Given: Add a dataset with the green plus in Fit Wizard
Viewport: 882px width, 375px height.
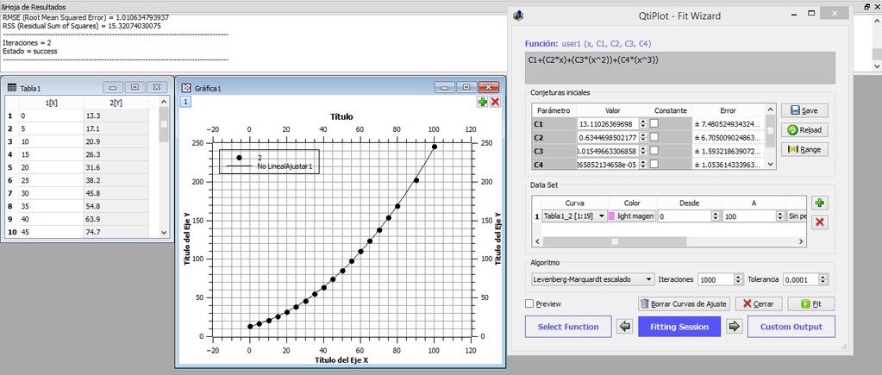Looking at the screenshot, I should pos(820,203).
